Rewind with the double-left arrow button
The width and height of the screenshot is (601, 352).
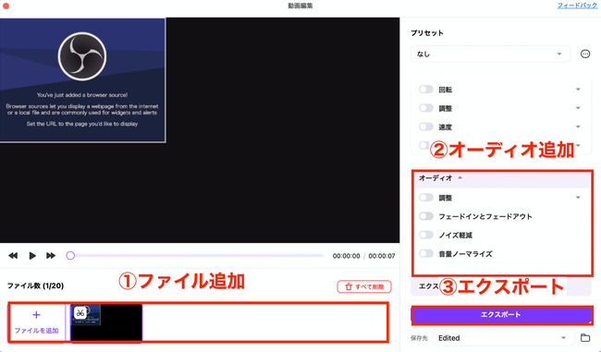(13, 256)
